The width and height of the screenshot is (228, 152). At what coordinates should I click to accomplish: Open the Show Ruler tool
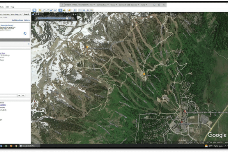pyautogui.click(x=75, y=10)
